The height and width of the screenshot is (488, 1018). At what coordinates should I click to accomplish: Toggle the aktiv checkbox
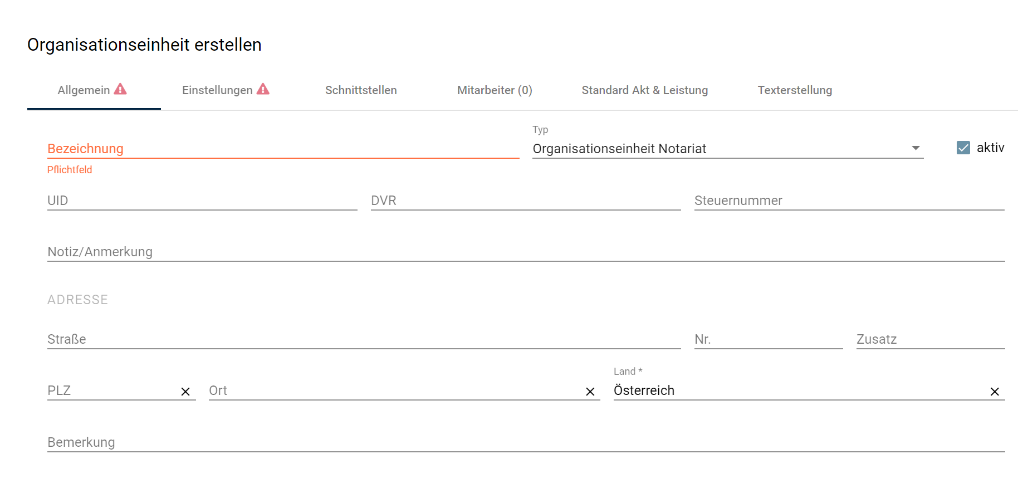point(963,148)
